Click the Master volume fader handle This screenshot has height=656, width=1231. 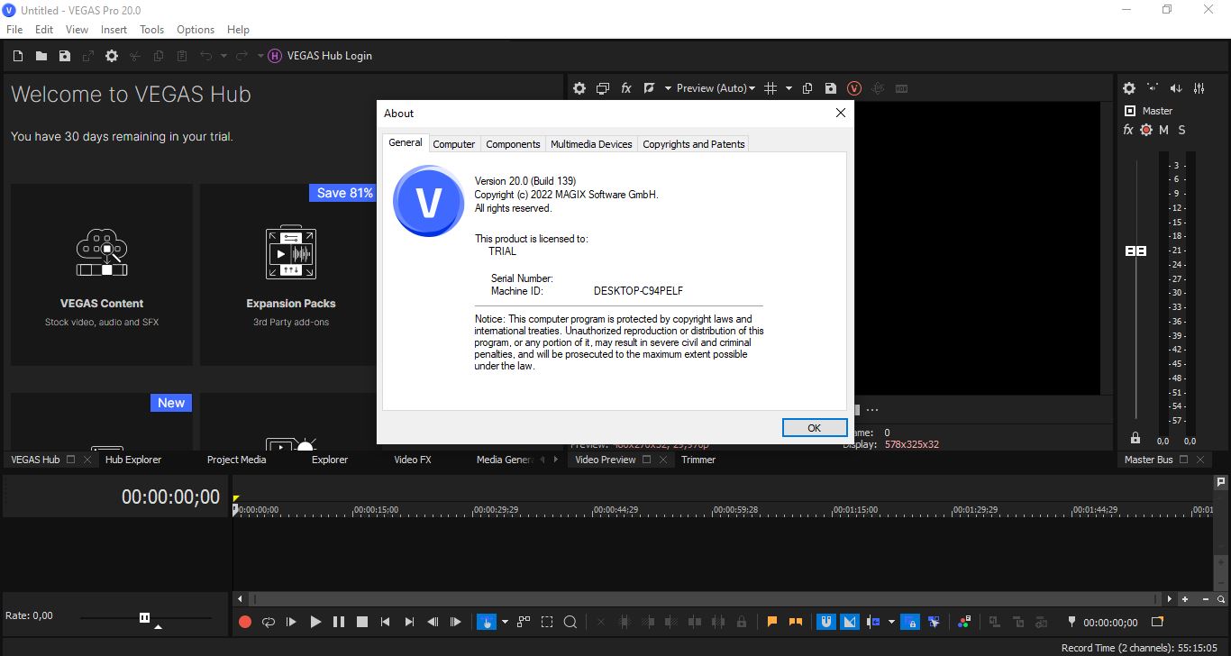click(x=1135, y=251)
